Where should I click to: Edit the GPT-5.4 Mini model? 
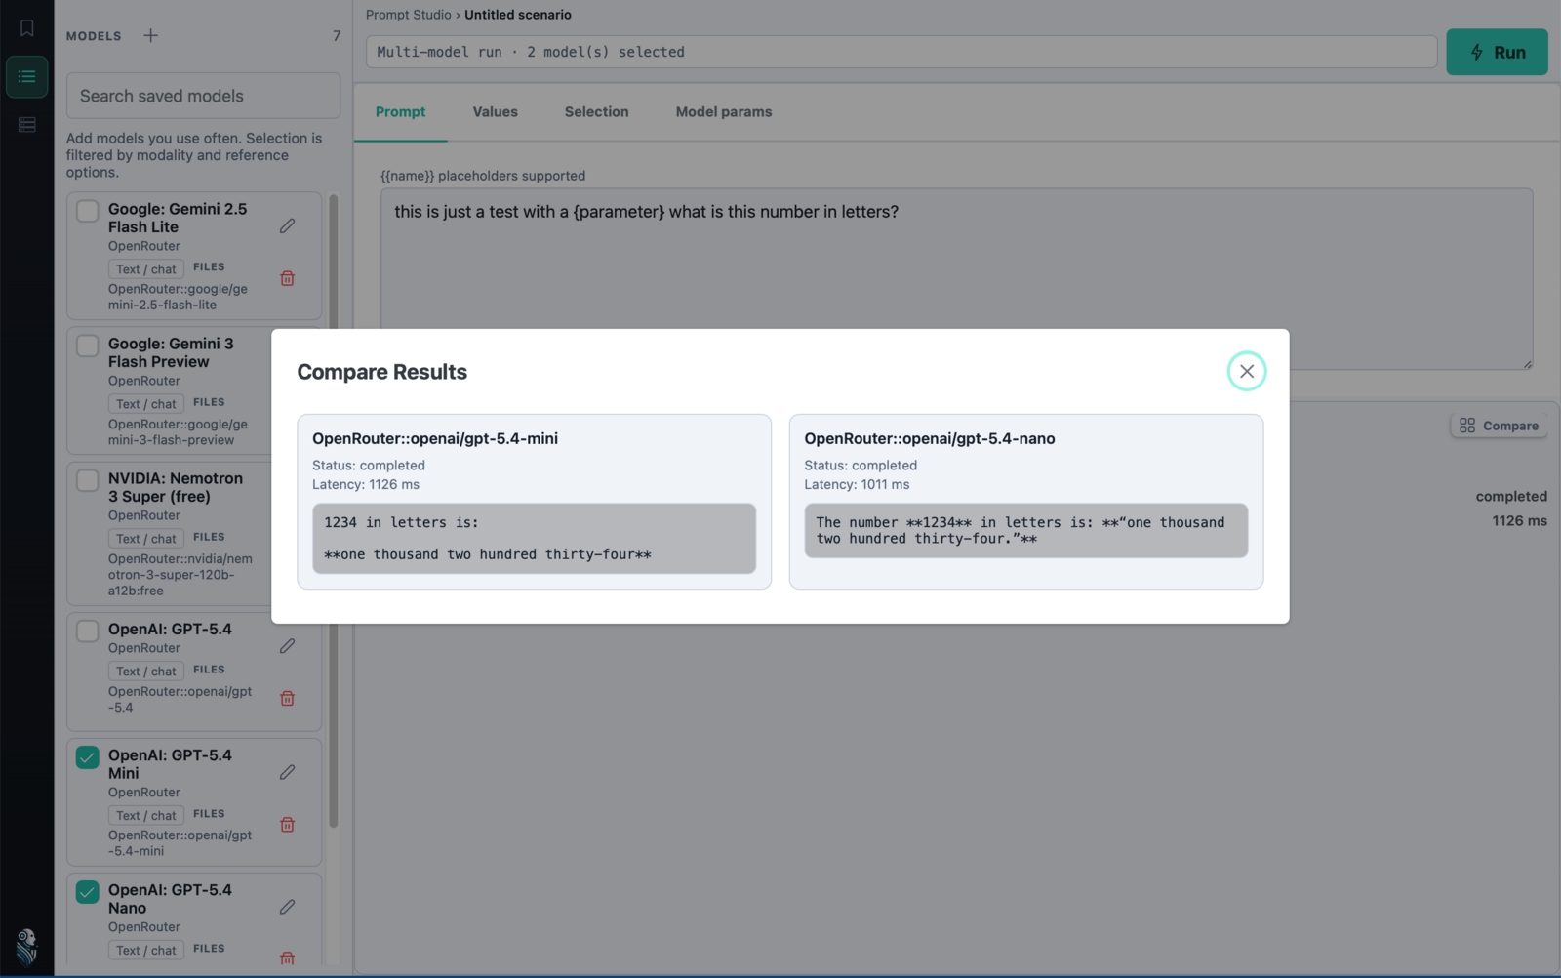pyautogui.click(x=287, y=772)
